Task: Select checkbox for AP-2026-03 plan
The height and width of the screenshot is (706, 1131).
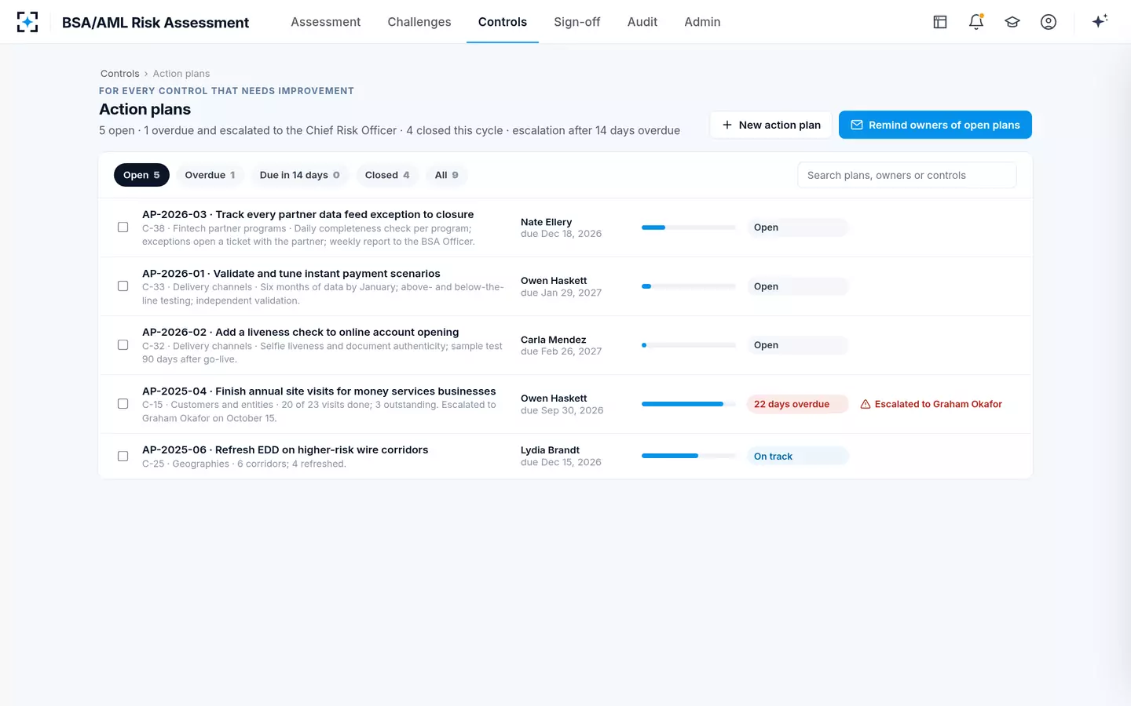Action: pos(123,227)
